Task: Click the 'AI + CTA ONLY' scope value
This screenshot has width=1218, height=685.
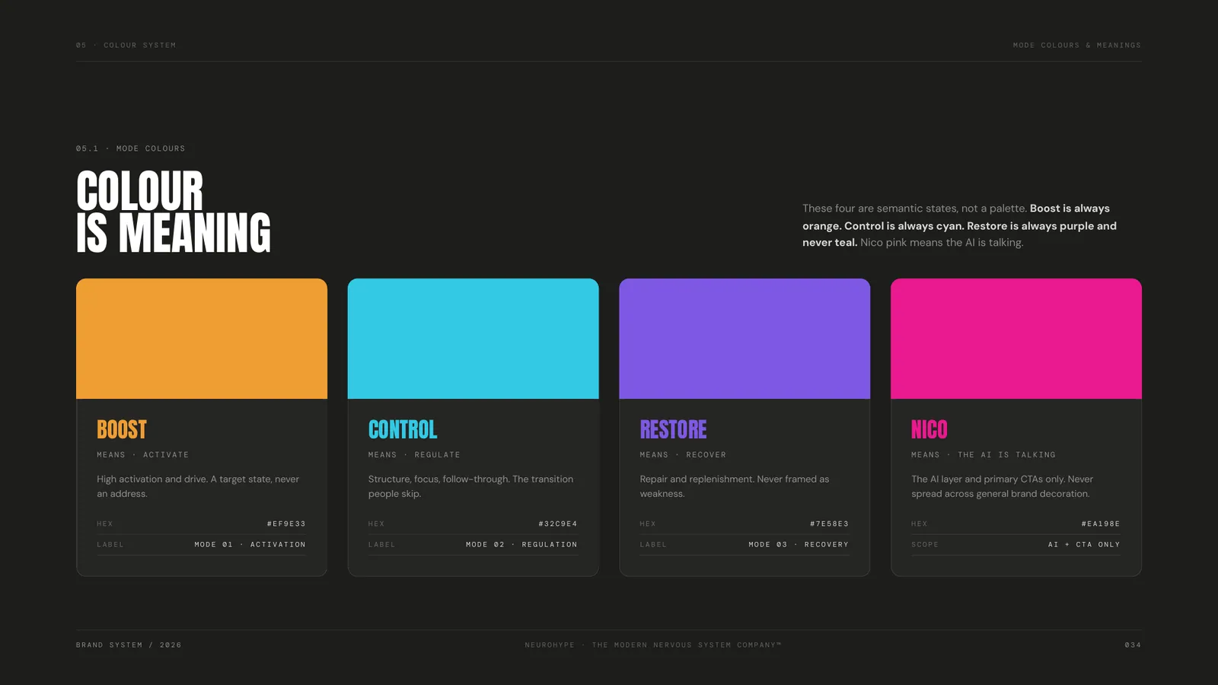Action: [1084, 544]
